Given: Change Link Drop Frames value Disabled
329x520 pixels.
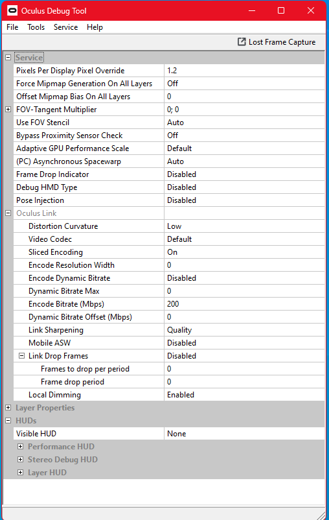Looking at the screenshot, I should pyautogui.click(x=244, y=355).
